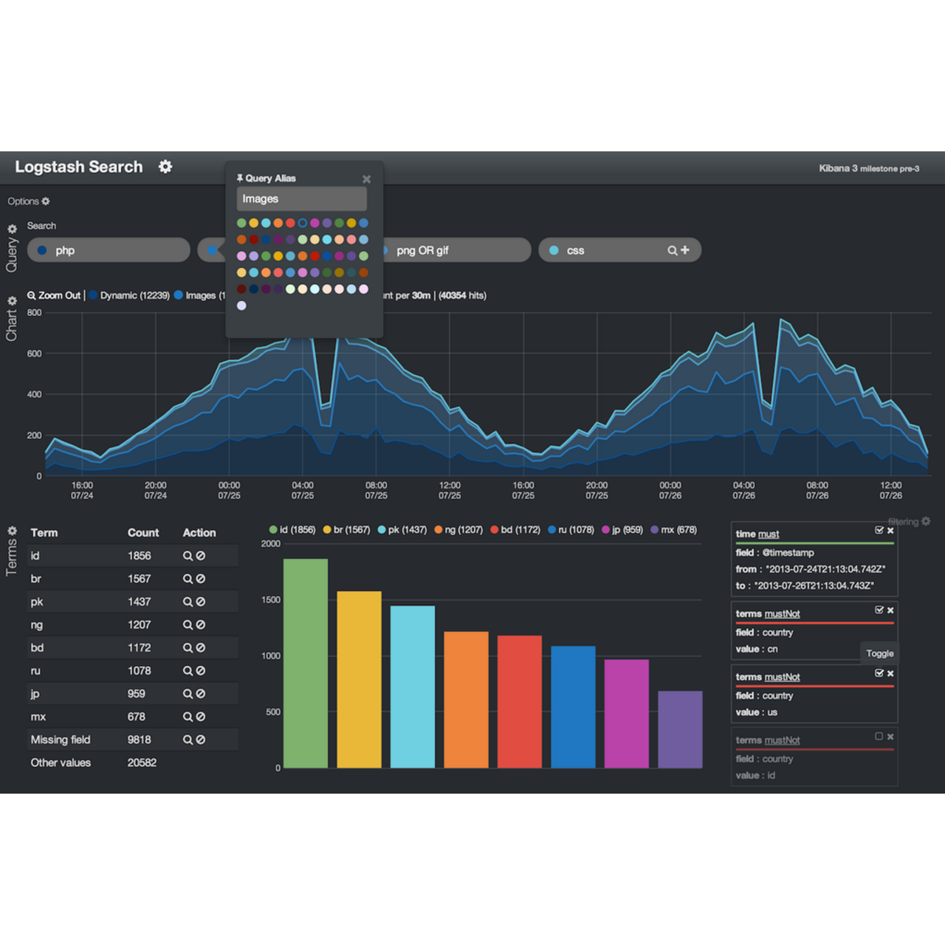Click the gear icon beside Logstash Search title

pyautogui.click(x=165, y=167)
